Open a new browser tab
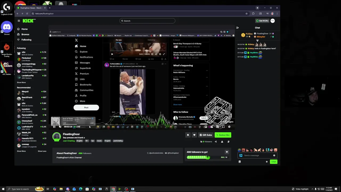Image resolution: width=341 pixels, height=192 pixels. tap(50, 8)
